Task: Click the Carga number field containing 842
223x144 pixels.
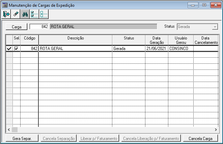Action: point(39,27)
